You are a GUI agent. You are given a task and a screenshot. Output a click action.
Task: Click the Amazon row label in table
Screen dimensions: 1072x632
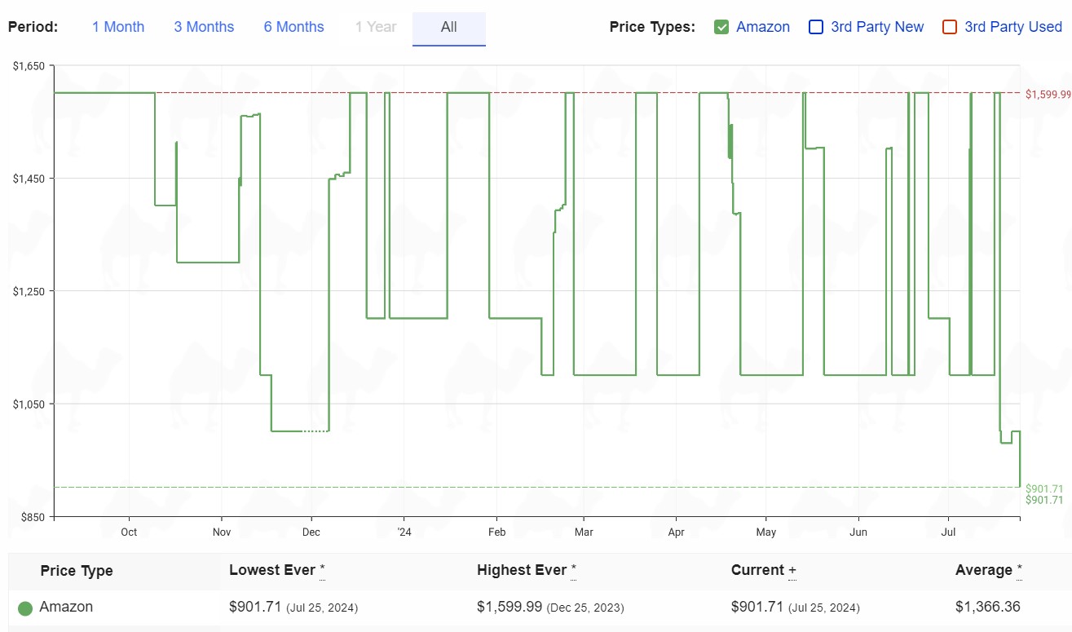point(66,607)
